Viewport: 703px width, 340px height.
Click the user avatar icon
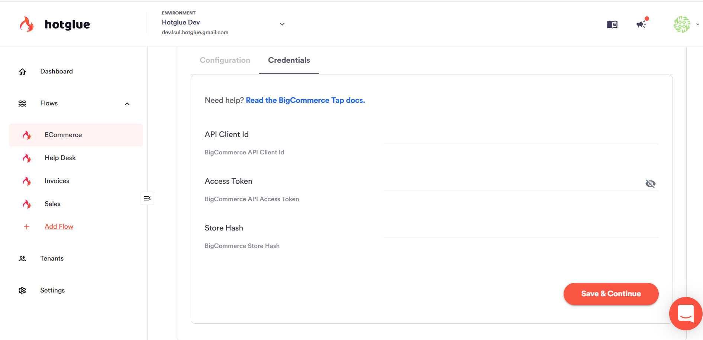(682, 24)
